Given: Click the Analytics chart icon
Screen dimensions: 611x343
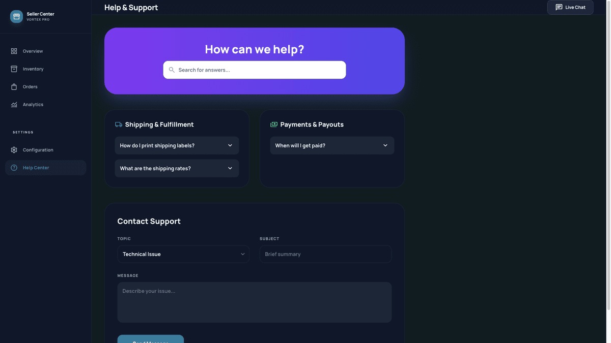Looking at the screenshot, I should [14, 104].
